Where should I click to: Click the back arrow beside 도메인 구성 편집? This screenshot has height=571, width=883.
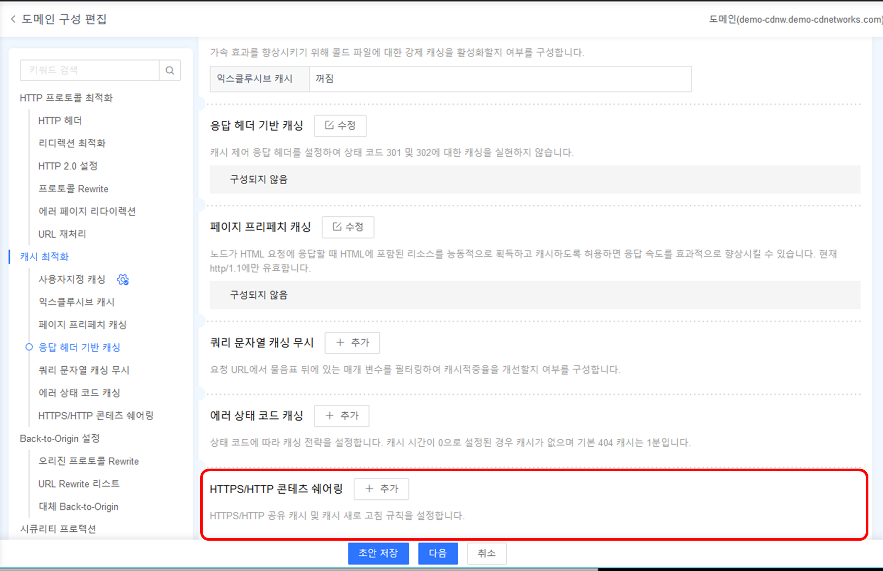[13, 19]
